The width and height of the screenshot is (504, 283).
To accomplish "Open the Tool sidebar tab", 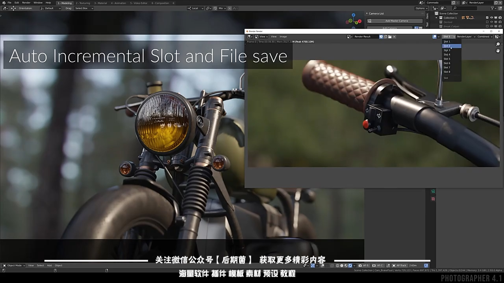I will click(428, 24).
